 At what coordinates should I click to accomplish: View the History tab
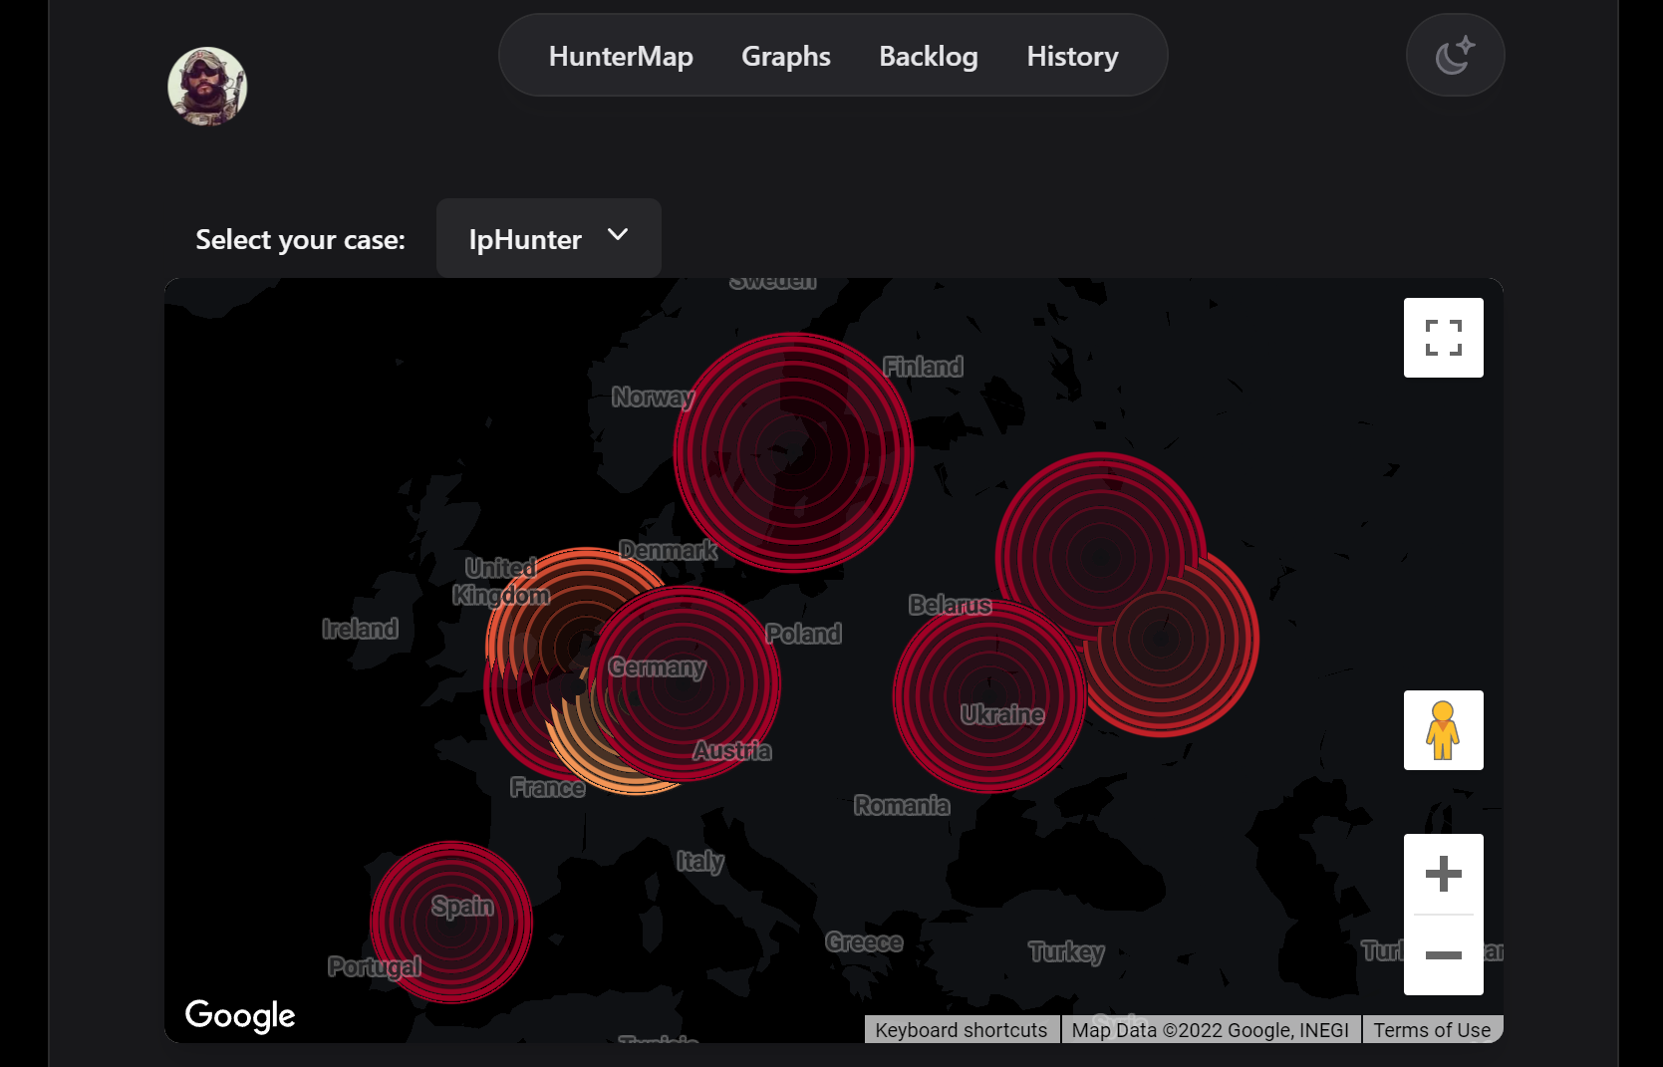tap(1072, 56)
